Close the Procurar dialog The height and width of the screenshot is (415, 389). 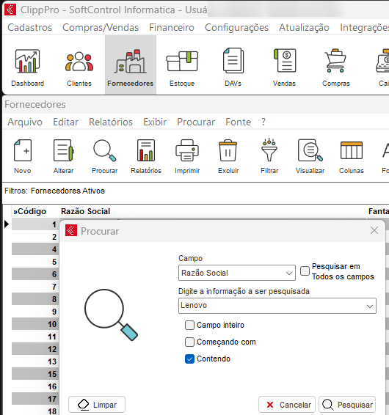click(374, 230)
